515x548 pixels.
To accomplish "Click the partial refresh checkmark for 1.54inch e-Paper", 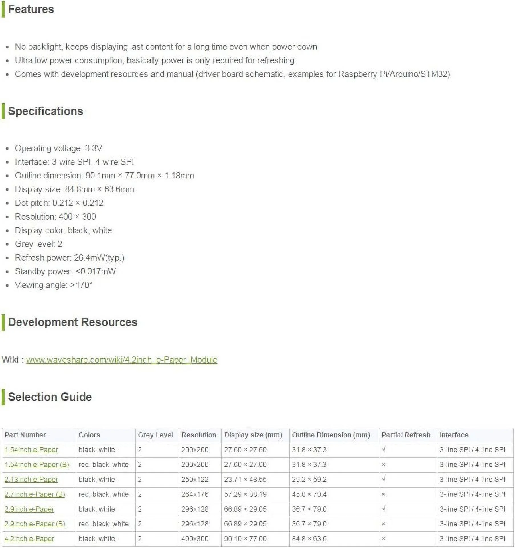I will pyautogui.click(x=384, y=450).
